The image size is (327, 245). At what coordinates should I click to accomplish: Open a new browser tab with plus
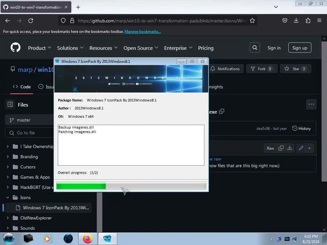(x=78, y=7)
